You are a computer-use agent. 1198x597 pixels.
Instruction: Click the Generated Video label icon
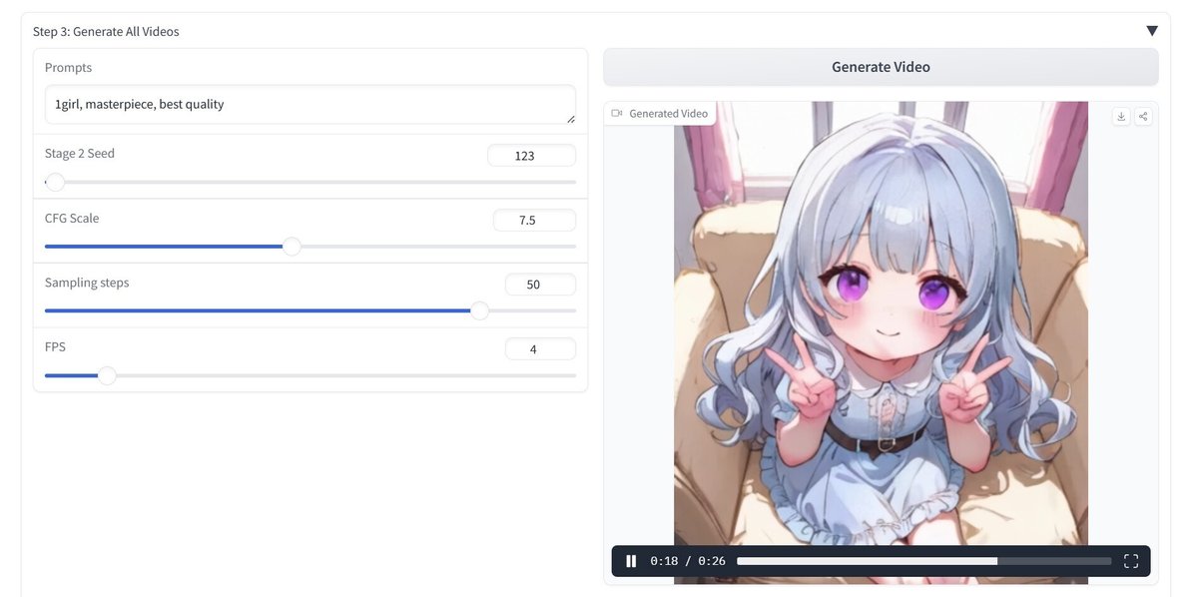coord(617,114)
